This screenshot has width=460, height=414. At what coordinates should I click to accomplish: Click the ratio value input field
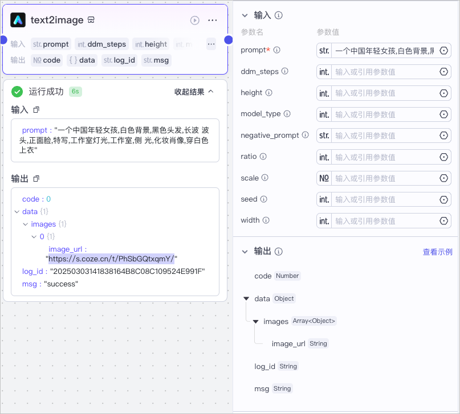point(385,157)
